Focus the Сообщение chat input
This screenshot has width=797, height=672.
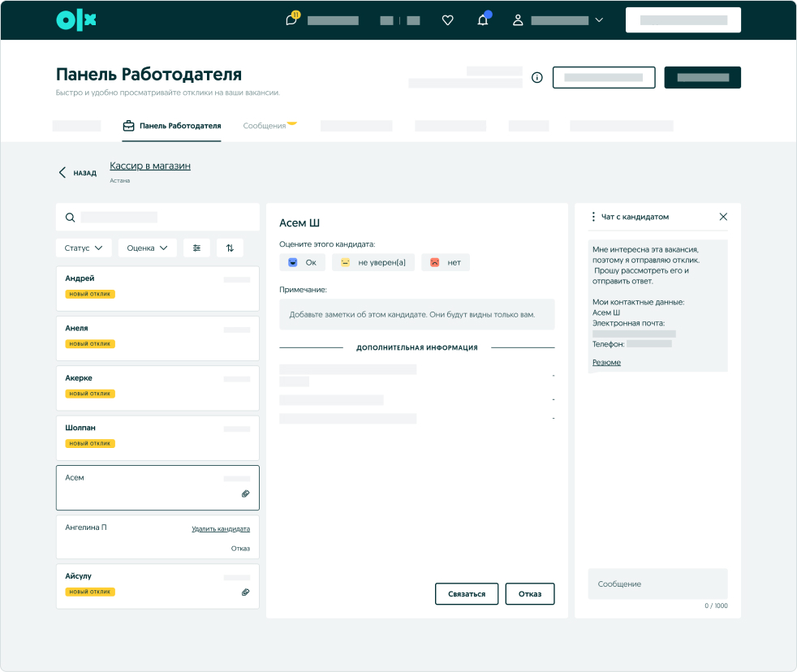coord(657,584)
